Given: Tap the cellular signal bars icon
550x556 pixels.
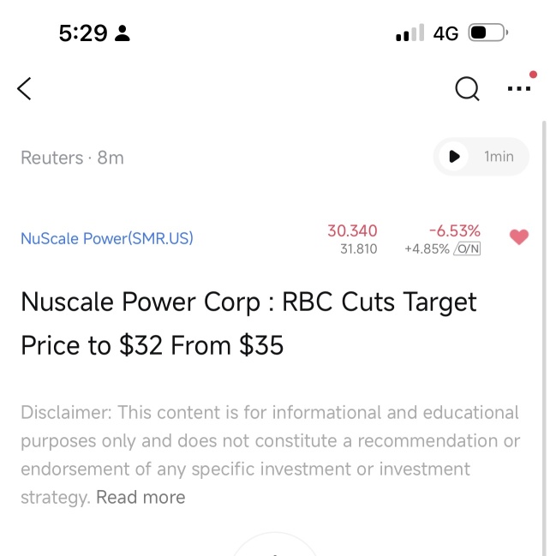Looking at the screenshot, I should [x=410, y=34].
